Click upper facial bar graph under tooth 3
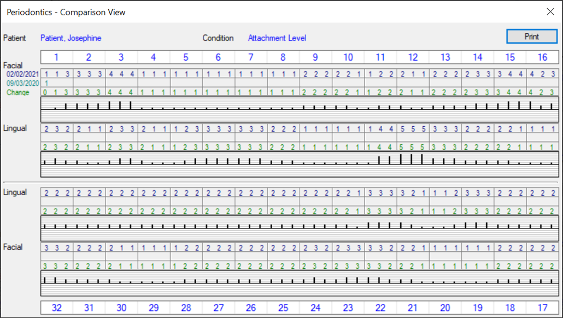 pyautogui.click(x=121, y=109)
